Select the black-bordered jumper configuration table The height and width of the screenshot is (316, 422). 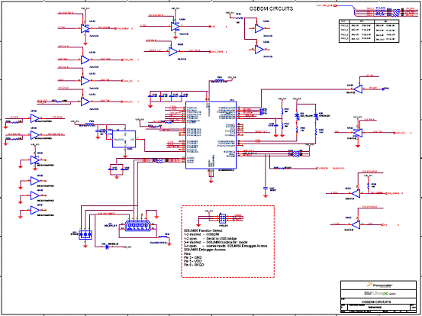(369, 31)
